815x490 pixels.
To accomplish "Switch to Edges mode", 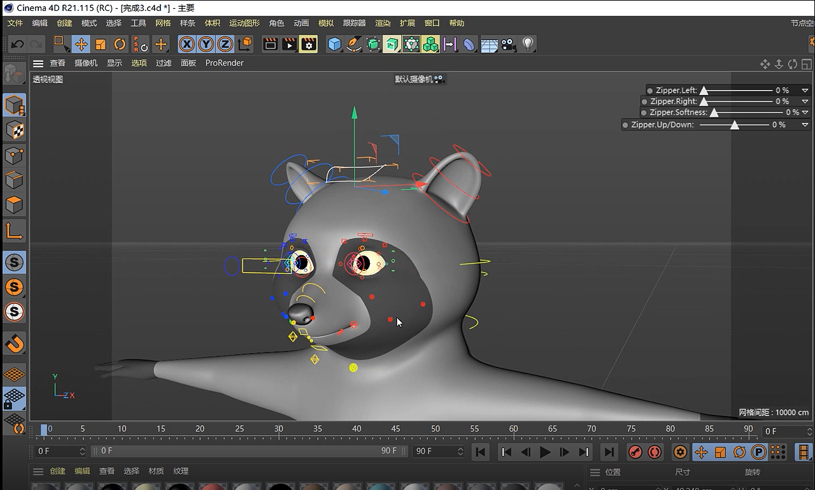I will click(14, 180).
